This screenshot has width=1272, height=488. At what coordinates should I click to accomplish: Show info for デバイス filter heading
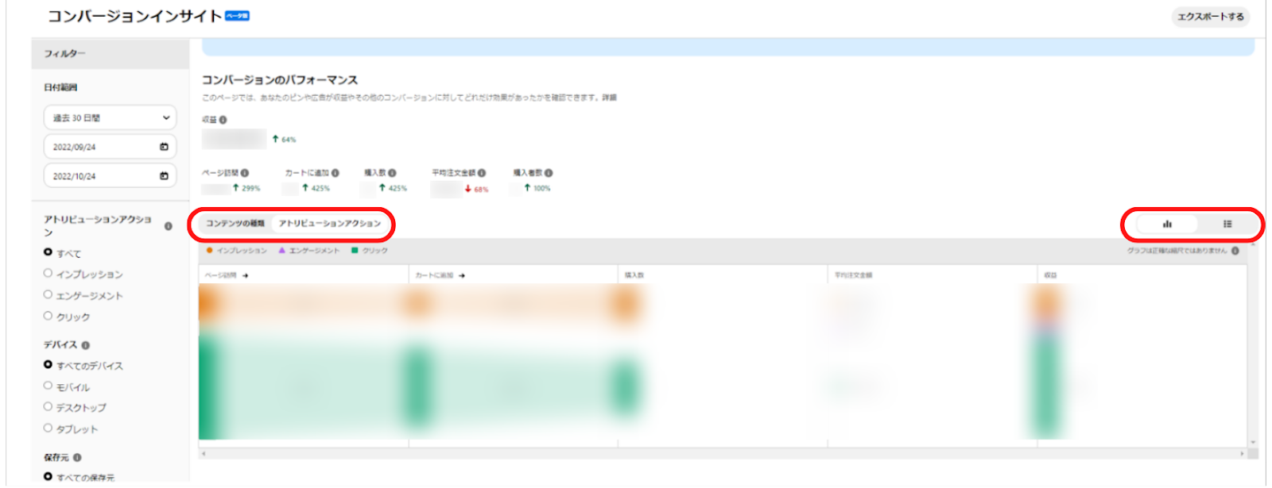click(86, 345)
